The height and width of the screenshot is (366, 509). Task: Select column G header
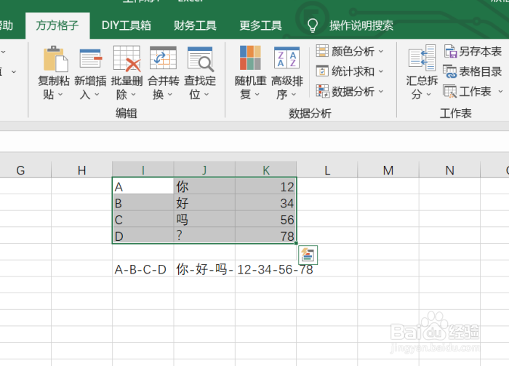point(21,170)
